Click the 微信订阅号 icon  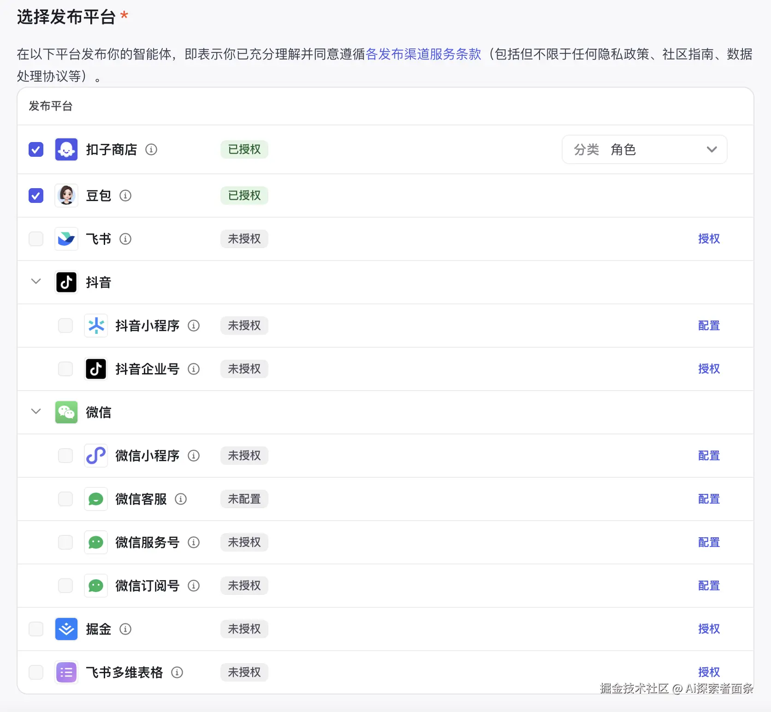[x=96, y=586]
